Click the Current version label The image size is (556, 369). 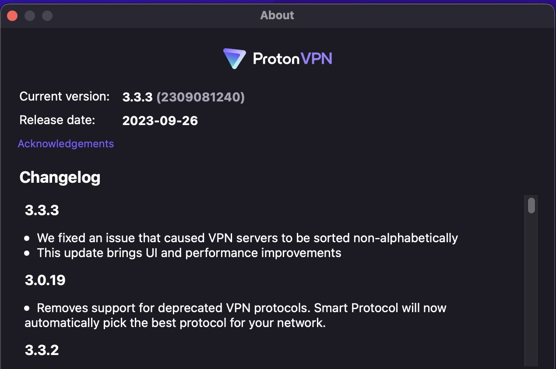pos(64,97)
